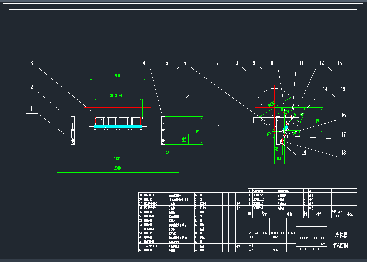This screenshot has height=262, width=367.
Task: Click the title block text 清扫器
Action: [x=341, y=235]
